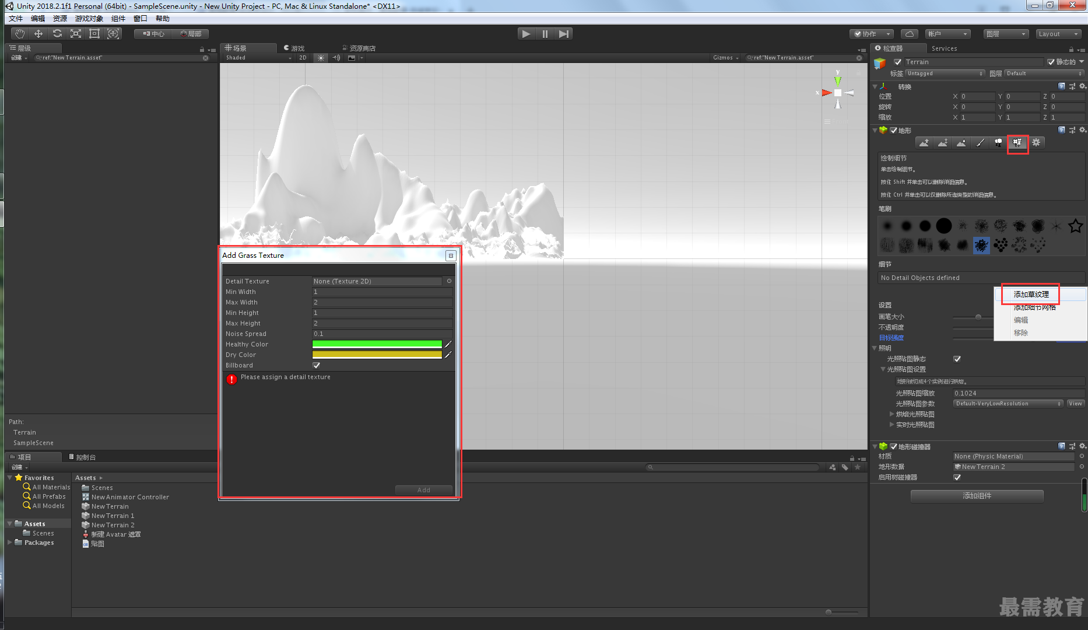Toggle the Billboard checkbox
Viewport: 1088px width, 630px height.
(317, 365)
